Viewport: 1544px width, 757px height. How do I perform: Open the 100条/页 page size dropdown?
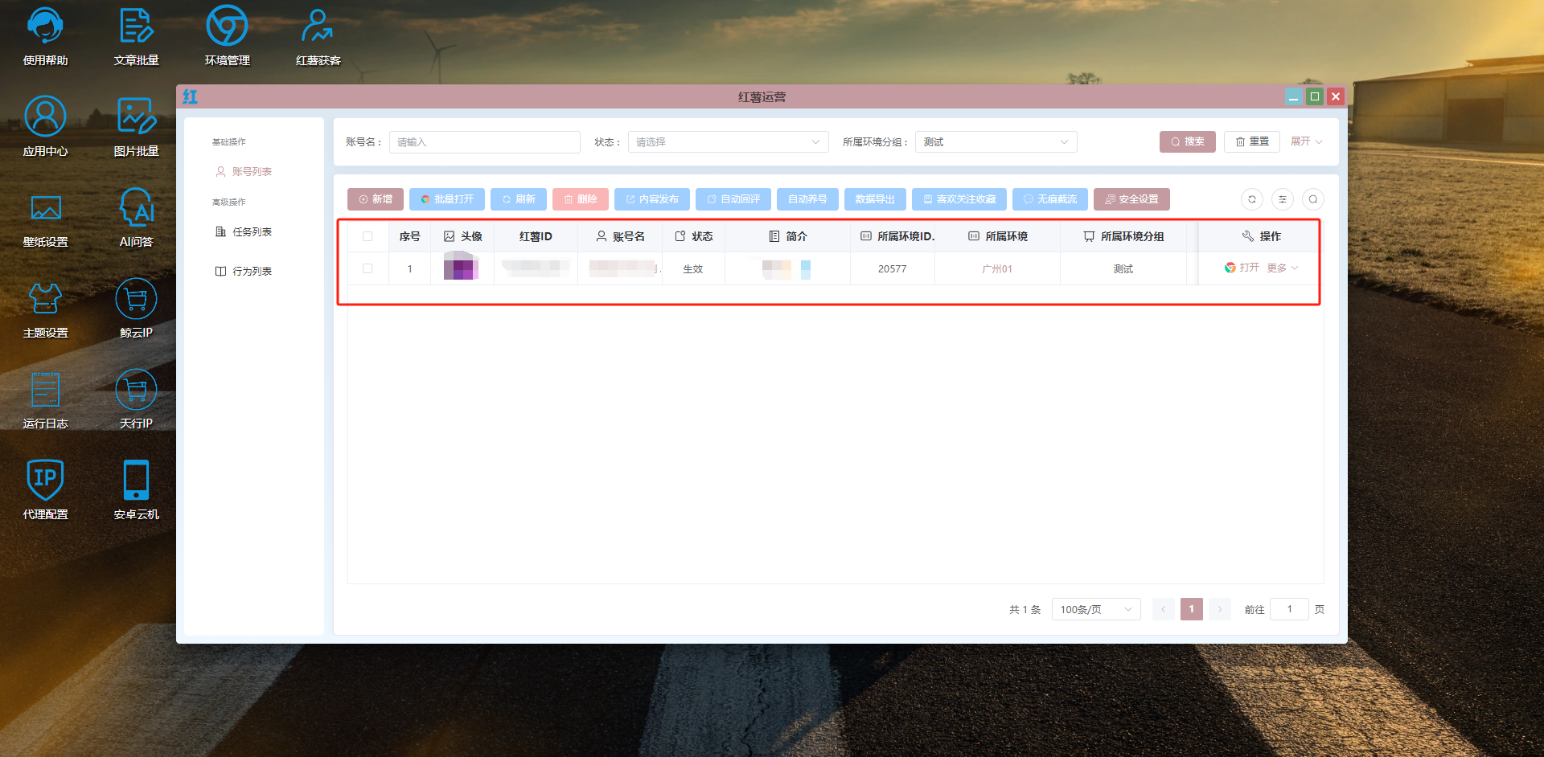1096,609
